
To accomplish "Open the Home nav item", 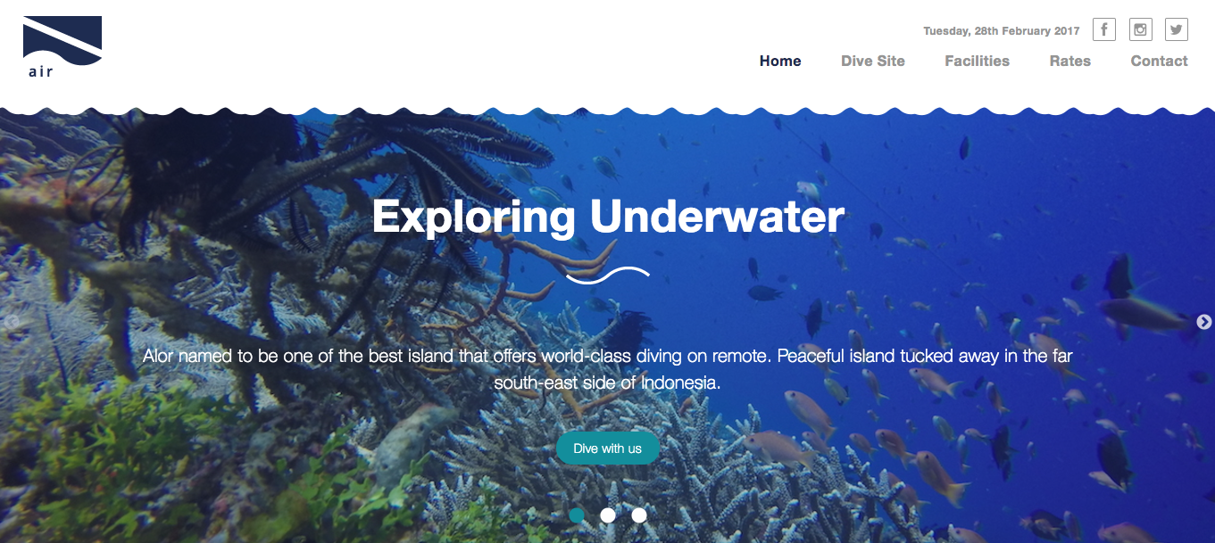I will tap(780, 62).
